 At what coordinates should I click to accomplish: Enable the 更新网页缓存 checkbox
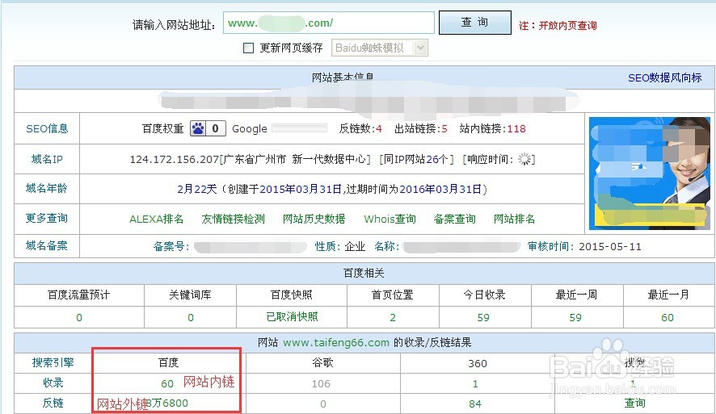click(x=248, y=48)
